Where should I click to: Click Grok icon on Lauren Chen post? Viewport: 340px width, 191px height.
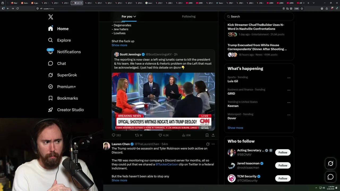point(208,144)
